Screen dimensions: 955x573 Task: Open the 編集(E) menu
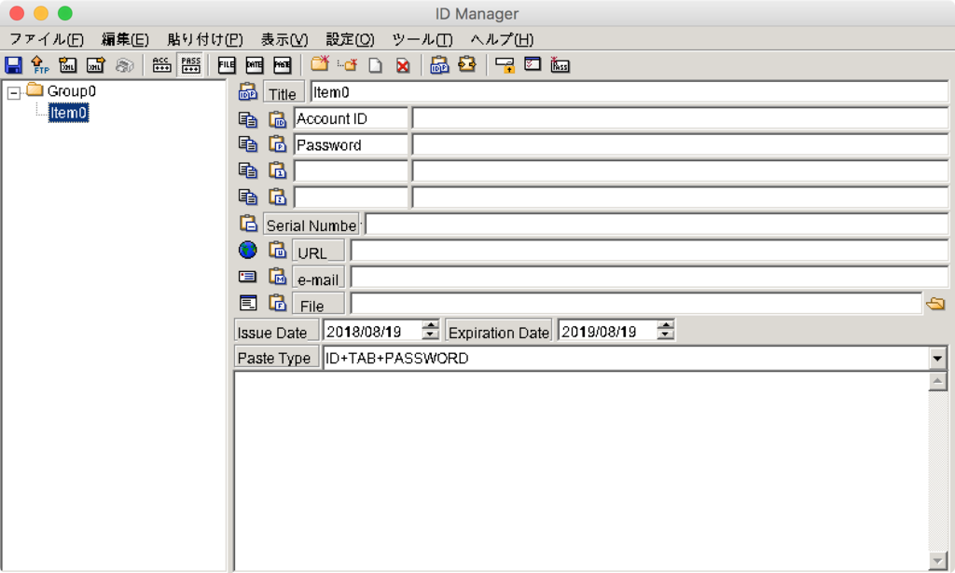(x=125, y=39)
